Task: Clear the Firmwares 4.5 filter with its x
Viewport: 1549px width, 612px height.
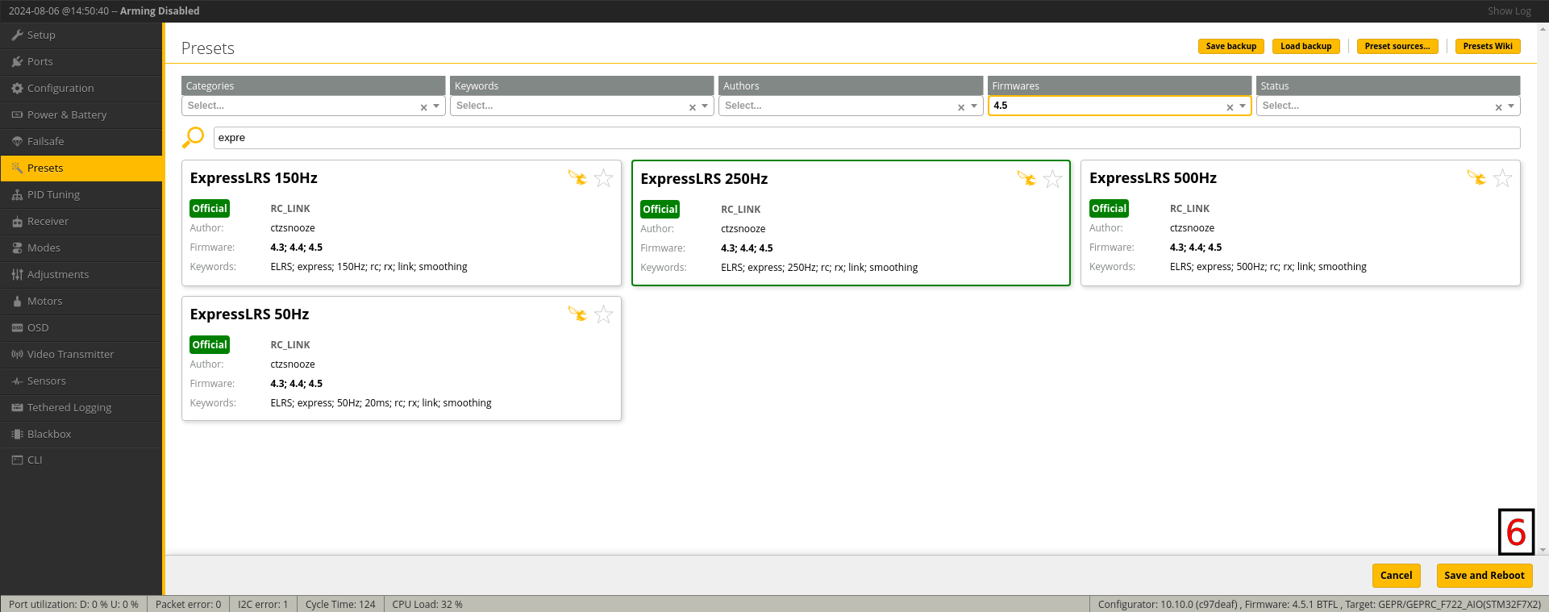Action: pyautogui.click(x=1230, y=107)
